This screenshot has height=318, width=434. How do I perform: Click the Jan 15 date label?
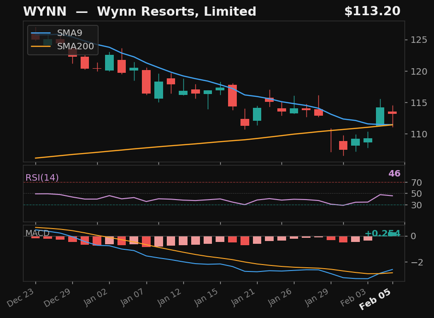point(206,298)
